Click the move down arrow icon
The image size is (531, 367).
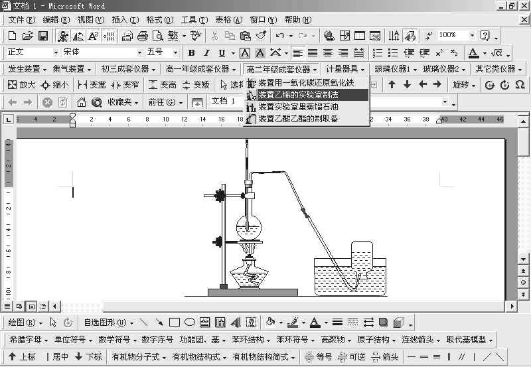[x=407, y=84]
